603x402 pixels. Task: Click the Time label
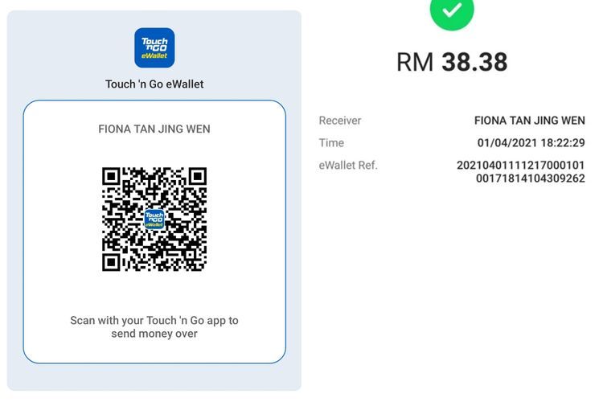point(331,143)
